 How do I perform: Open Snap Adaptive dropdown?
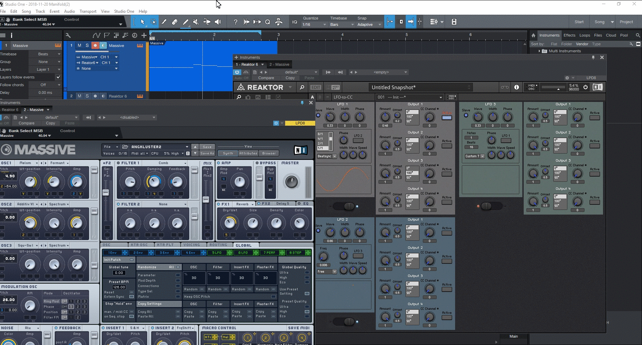(369, 24)
